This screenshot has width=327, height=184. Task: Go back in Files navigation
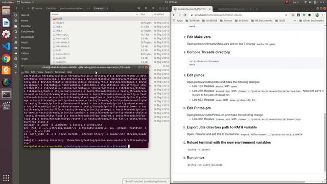(x=16, y=8)
